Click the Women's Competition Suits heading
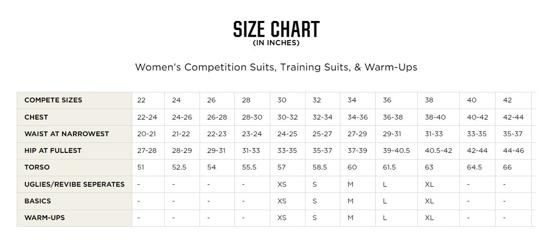This screenshot has width=549, height=241. point(276,67)
